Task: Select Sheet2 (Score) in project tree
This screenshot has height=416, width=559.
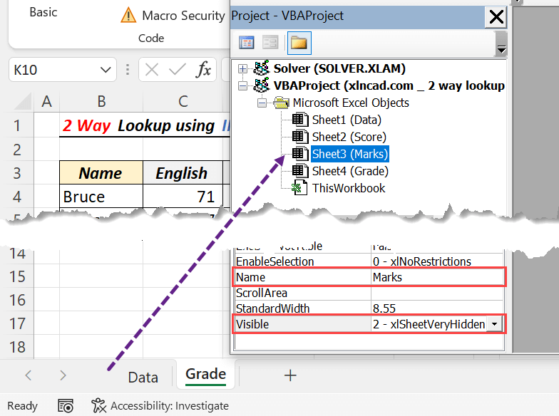Action: [x=349, y=137]
